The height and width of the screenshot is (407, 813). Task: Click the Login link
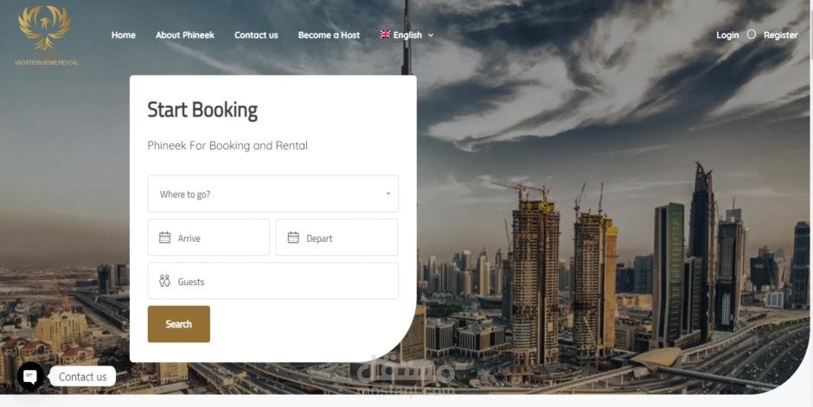click(727, 35)
